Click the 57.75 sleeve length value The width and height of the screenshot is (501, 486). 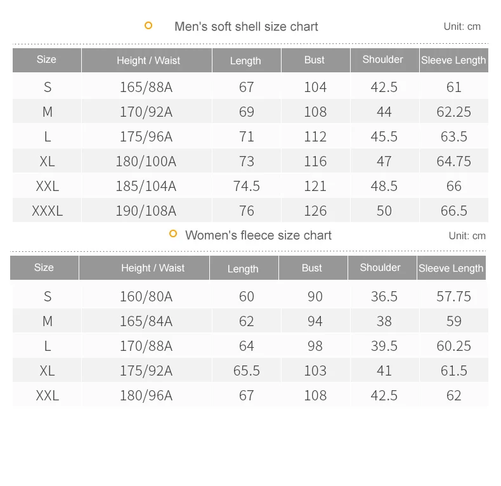click(453, 296)
